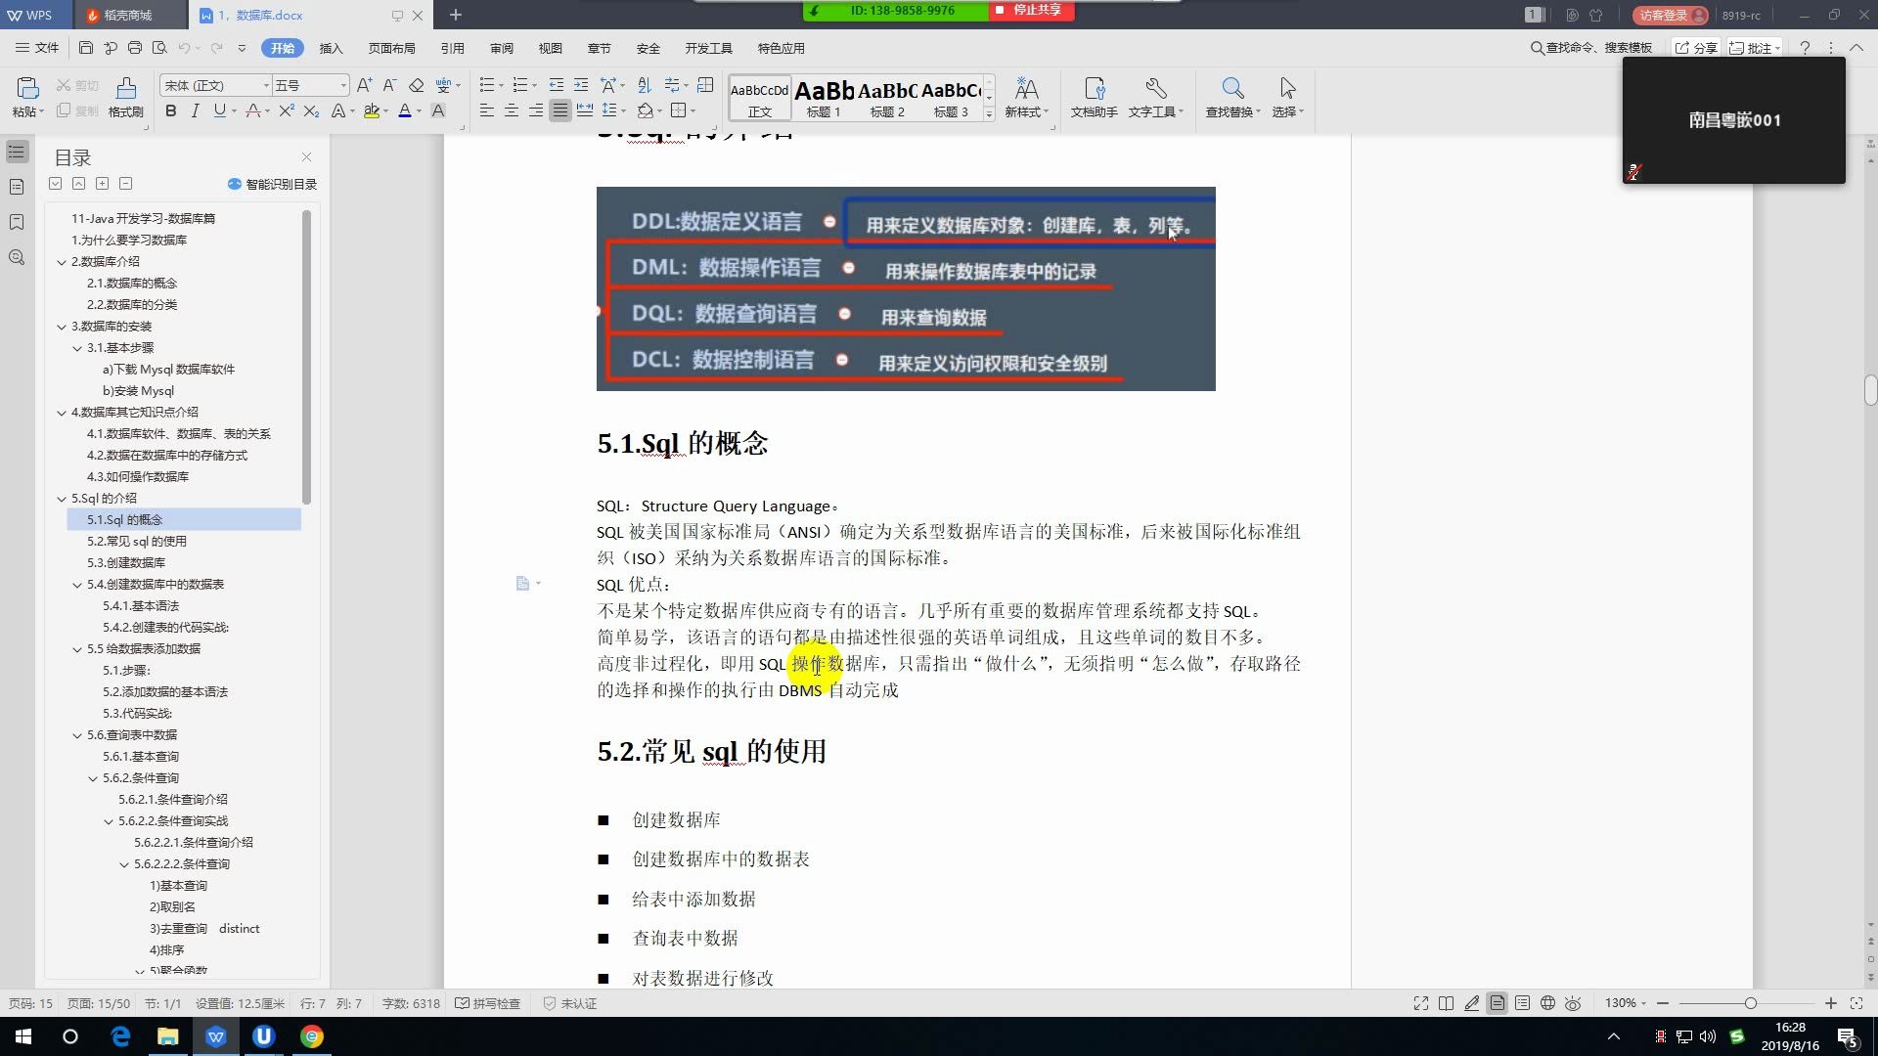Click the Save icon in quick access toolbar
The width and height of the screenshot is (1878, 1056).
point(86,47)
